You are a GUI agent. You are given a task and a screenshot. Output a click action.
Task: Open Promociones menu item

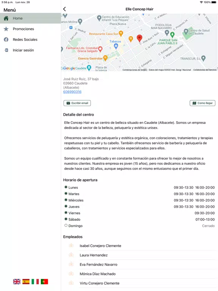tap(30, 29)
